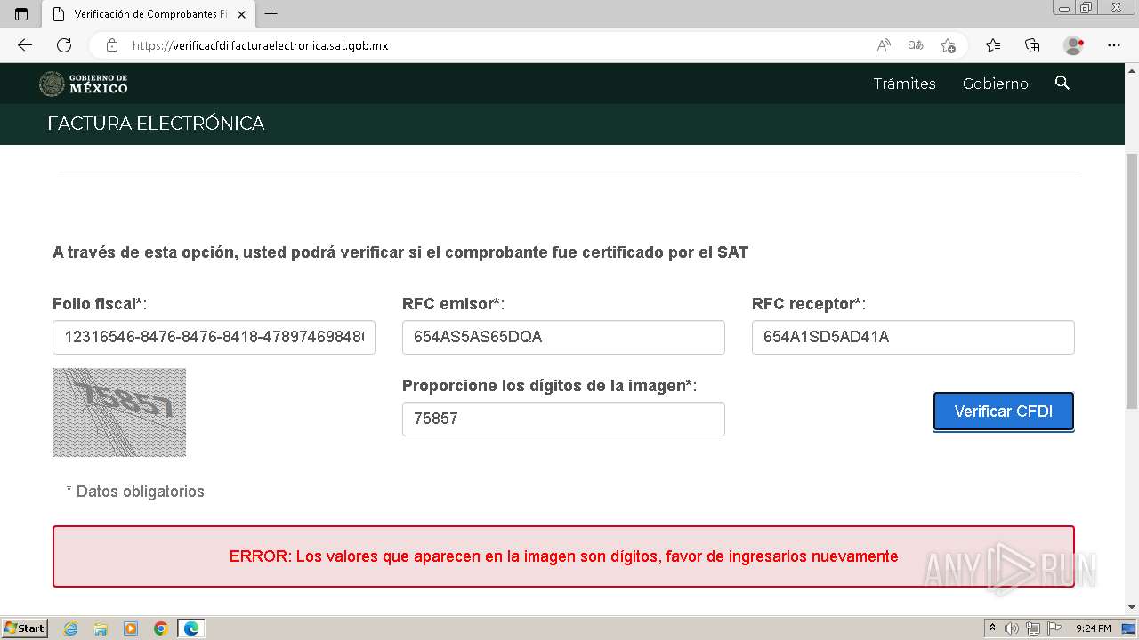The image size is (1139, 640).
Task: Click the 'RFC receptor*:' label
Action: [x=809, y=304]
